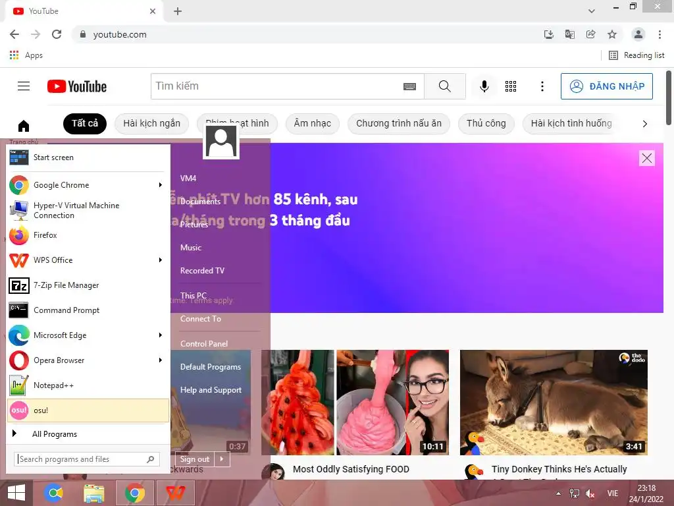Screen dimensions: 674x506
Task: Expand All Programs list
Action: [x=88, y=434]
